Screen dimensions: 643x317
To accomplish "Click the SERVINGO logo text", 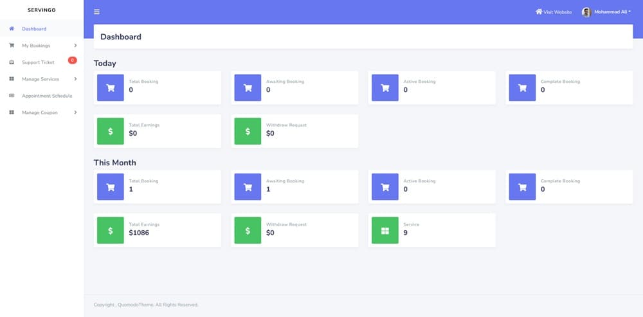I will (42, 10).
